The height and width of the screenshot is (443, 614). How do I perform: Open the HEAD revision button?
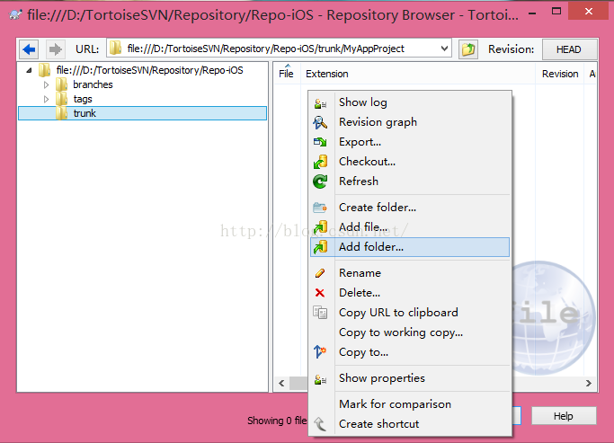[x=569, y=49]
